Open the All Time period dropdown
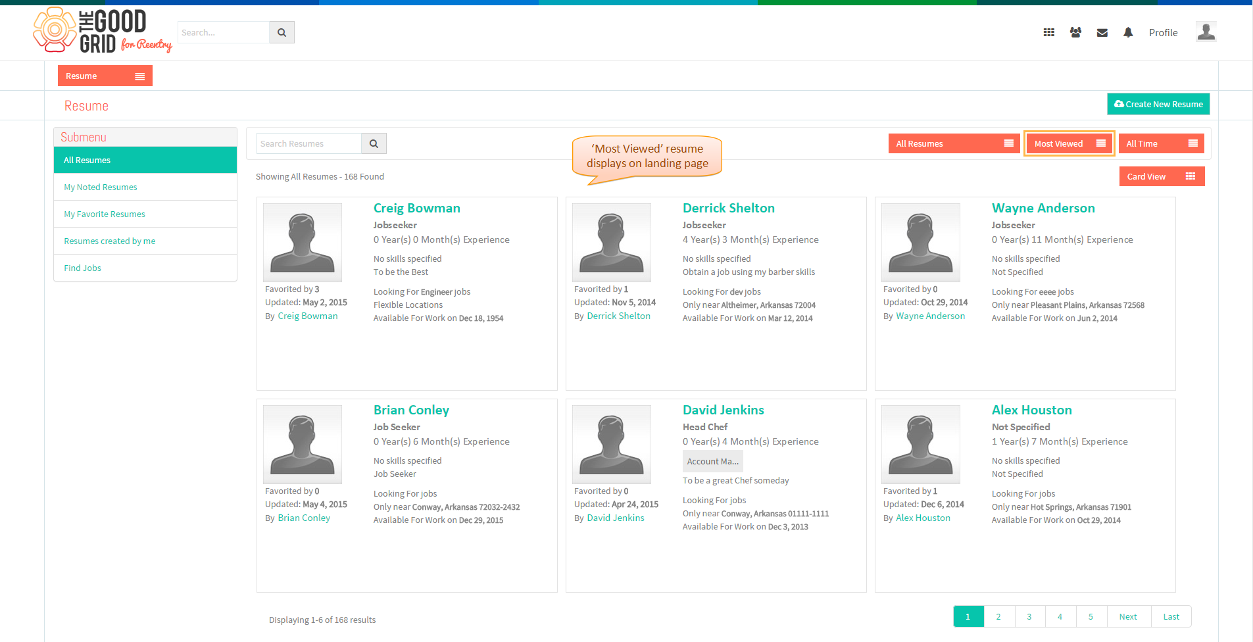The width and height of the screenshot is (1253, 642). 1161,143
